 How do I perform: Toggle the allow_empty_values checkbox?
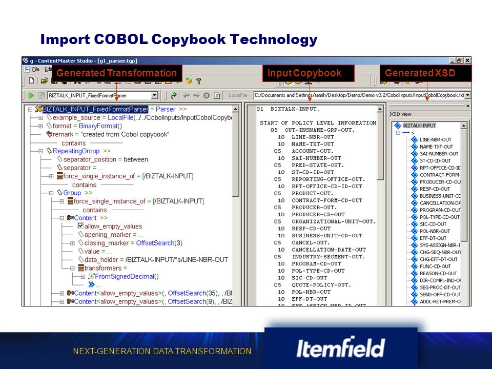pyautogui.click(x=80, y=226)
